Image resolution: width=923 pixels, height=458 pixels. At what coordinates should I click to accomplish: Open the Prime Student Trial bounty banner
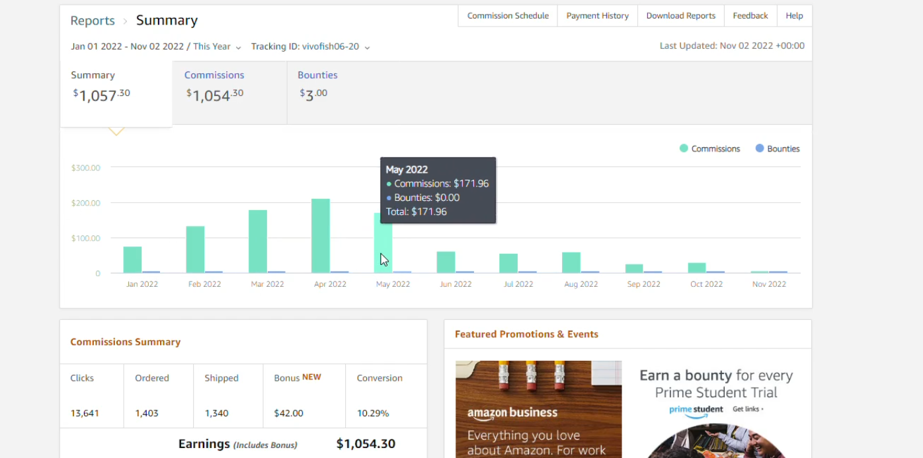pos(717,409)
